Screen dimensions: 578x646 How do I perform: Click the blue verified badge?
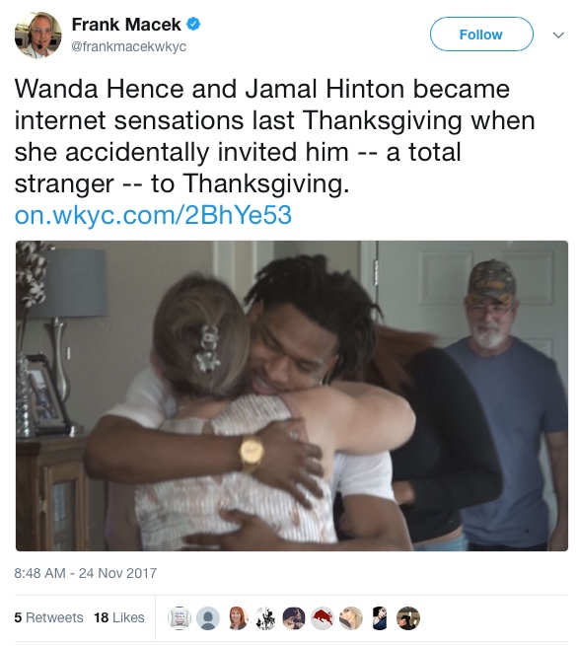pyautogui.click(x=193, y=25)
